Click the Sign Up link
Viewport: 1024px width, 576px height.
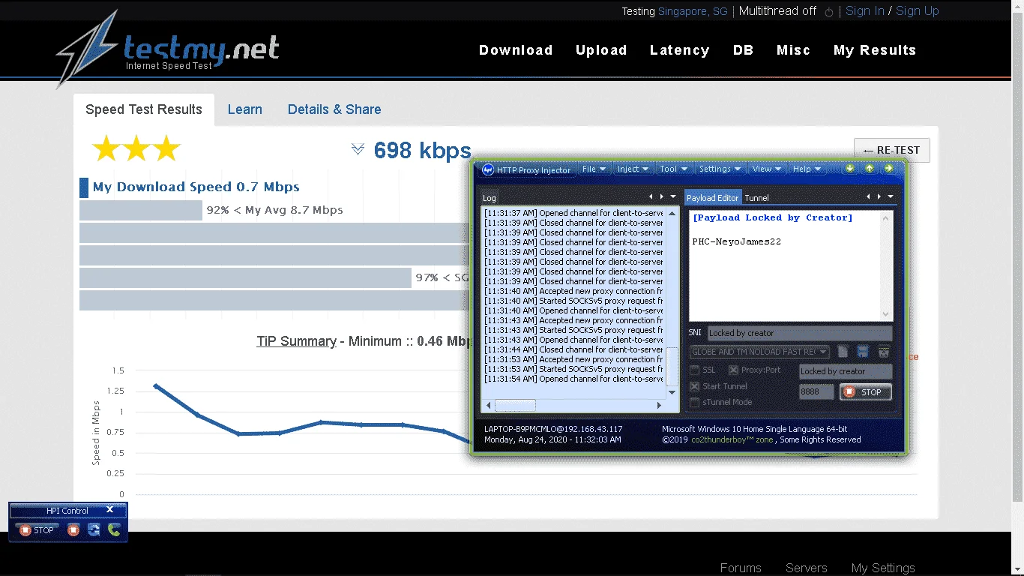click(918, 11)
